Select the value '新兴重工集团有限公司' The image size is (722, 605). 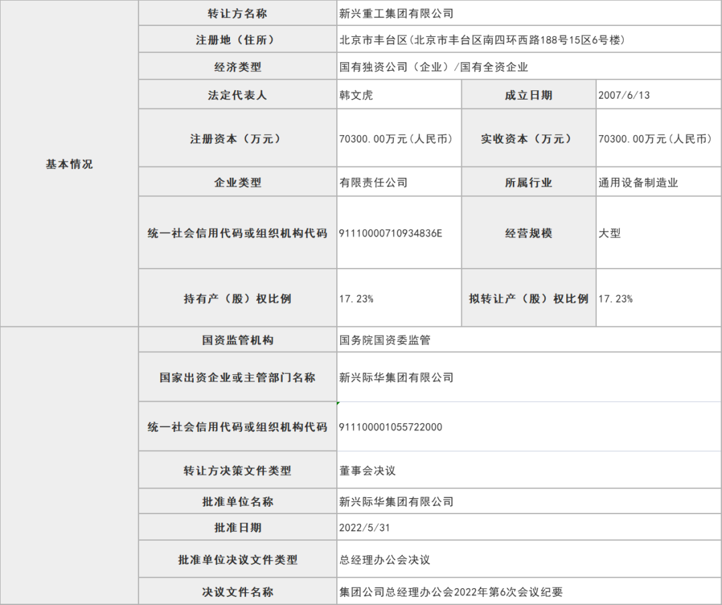tap(396, 14)
